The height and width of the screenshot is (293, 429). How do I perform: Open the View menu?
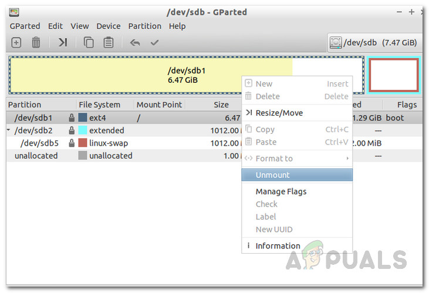pos(80,26)
